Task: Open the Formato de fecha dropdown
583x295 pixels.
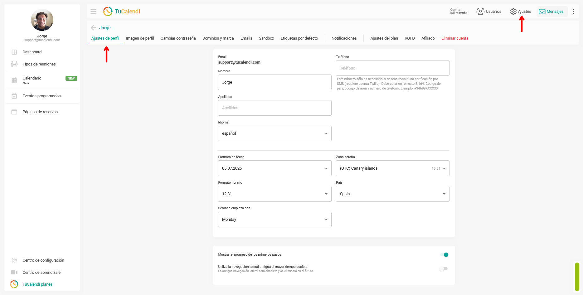Action: pyautogui.click(x=274, y=168)
